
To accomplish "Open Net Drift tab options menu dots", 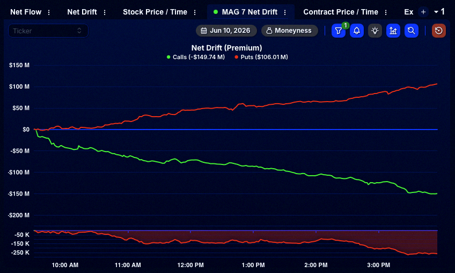I will click(x=105, y=12).
